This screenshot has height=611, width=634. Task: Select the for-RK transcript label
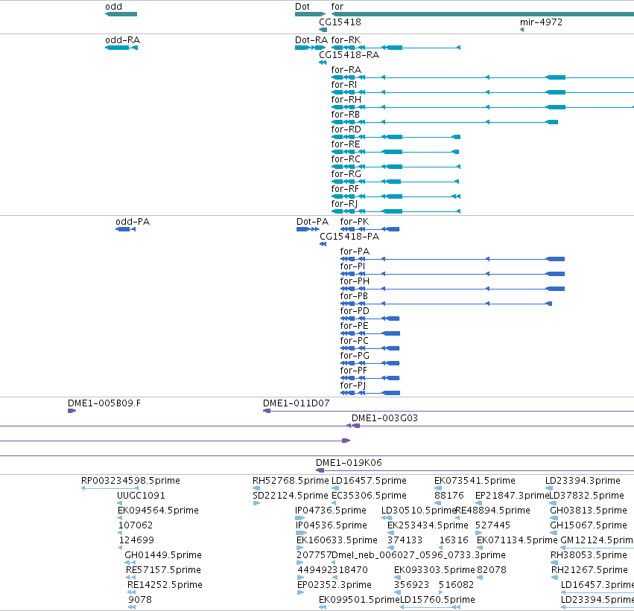click(x=346, y=40)
